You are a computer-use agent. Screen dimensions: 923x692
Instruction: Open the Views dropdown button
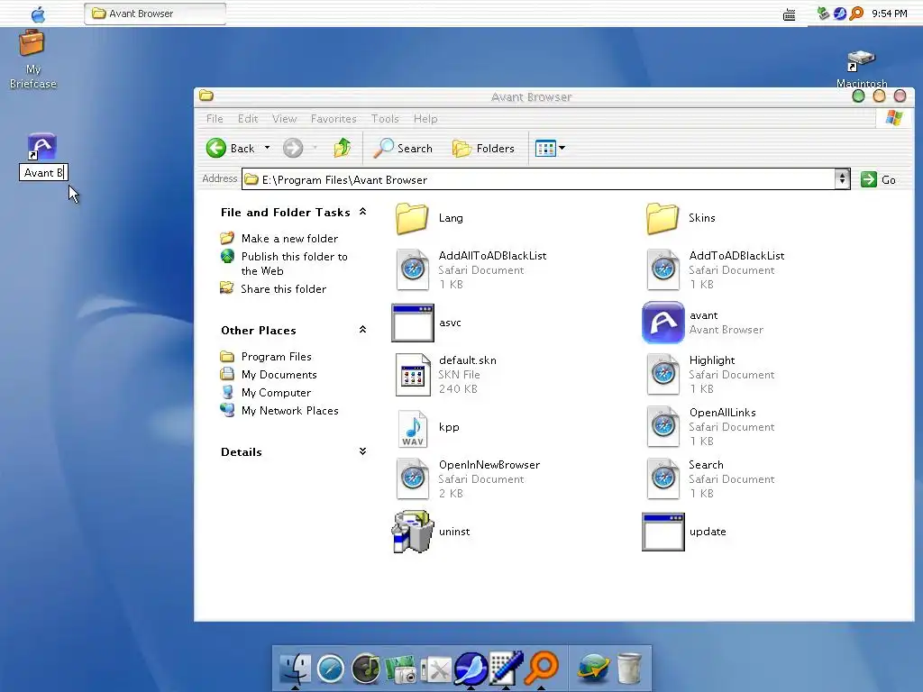551,149
